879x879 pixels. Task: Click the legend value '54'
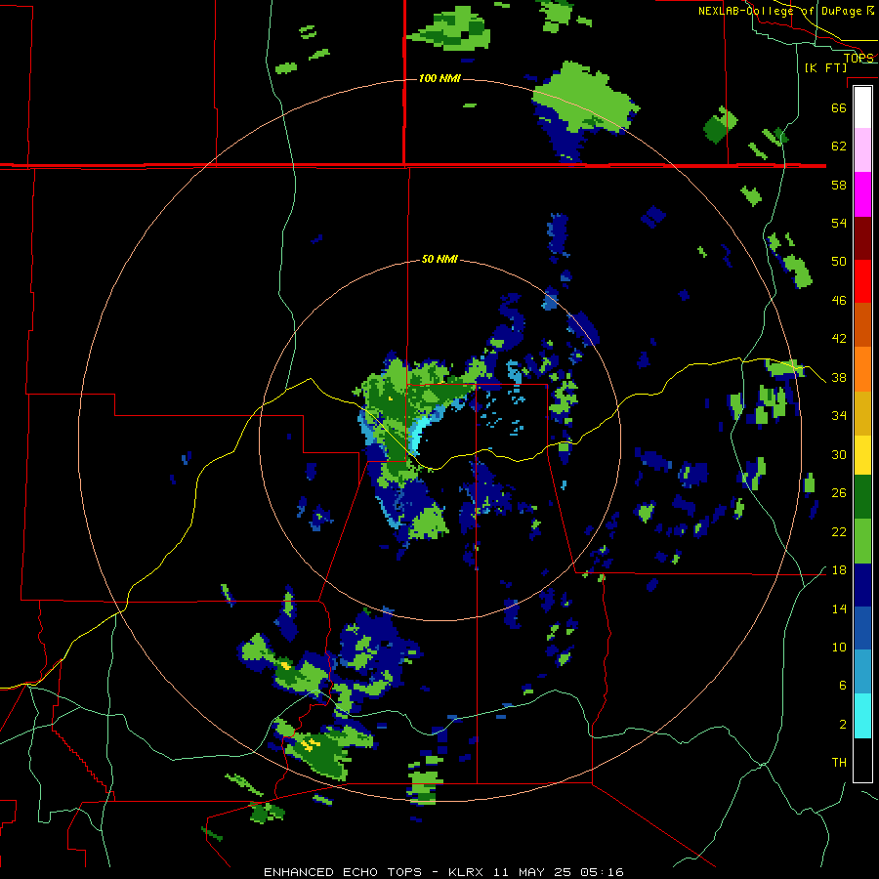click(x=839, y=223)
